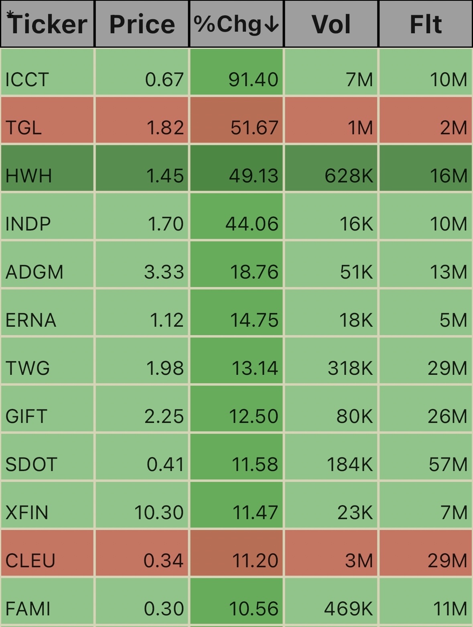This screenshot has width=473, height=627.
Task: Toggle %Chg descending sort arrow
Action: click(x=272, y=24)
